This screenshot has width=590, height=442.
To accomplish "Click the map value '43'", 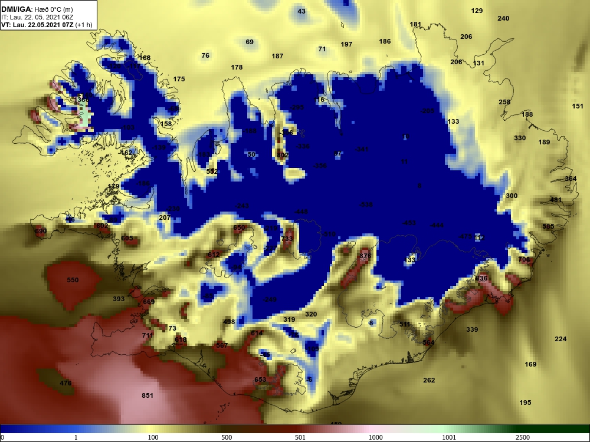I will [x=301, y=11].
